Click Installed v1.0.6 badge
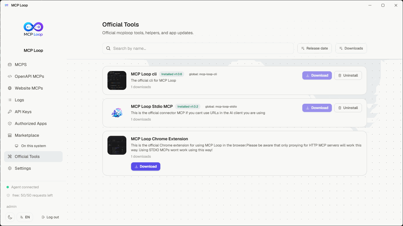 coord(172,74)
